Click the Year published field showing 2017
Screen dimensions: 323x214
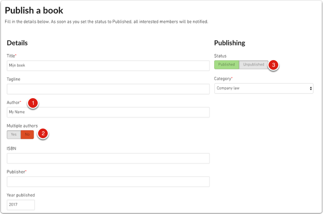click(x=21, y=205)
